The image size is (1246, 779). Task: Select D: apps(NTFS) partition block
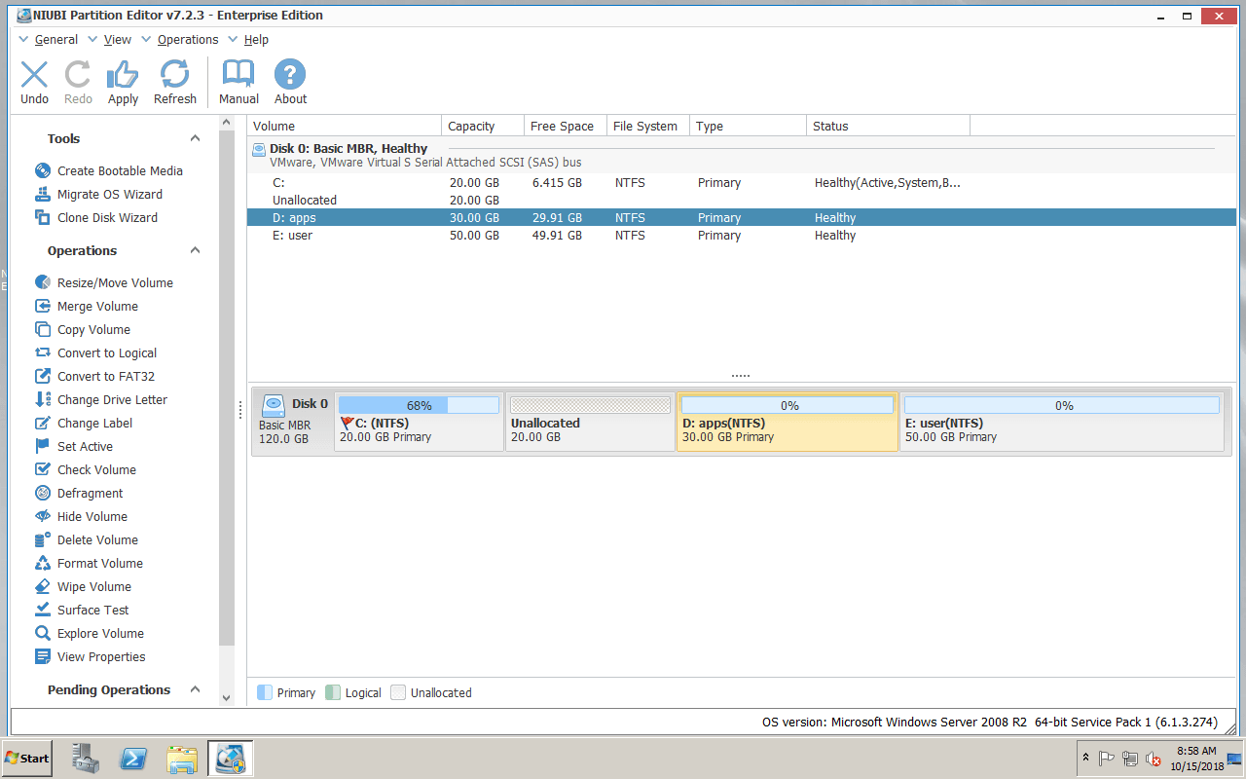[x=788, y=422]
